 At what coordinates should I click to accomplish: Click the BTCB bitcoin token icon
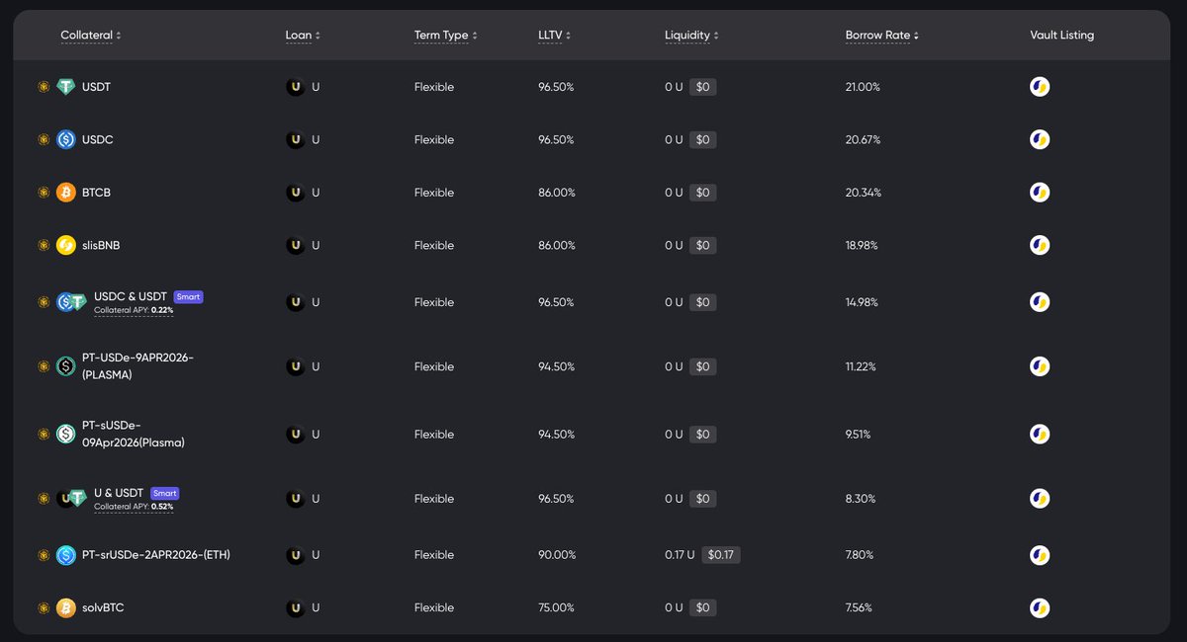click(66, 193)
